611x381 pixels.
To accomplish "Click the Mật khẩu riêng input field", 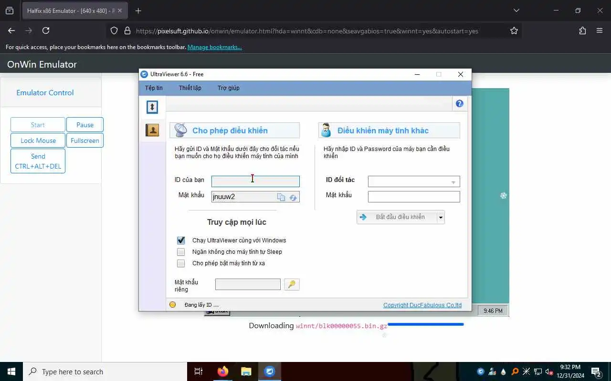I will (248, 284).
